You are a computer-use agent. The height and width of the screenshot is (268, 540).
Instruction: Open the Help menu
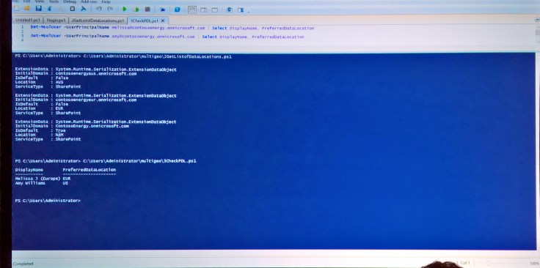tap(106, 1)
